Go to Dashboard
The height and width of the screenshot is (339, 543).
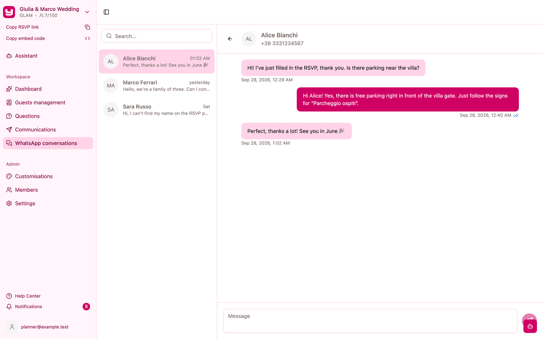tap(48, 89)
